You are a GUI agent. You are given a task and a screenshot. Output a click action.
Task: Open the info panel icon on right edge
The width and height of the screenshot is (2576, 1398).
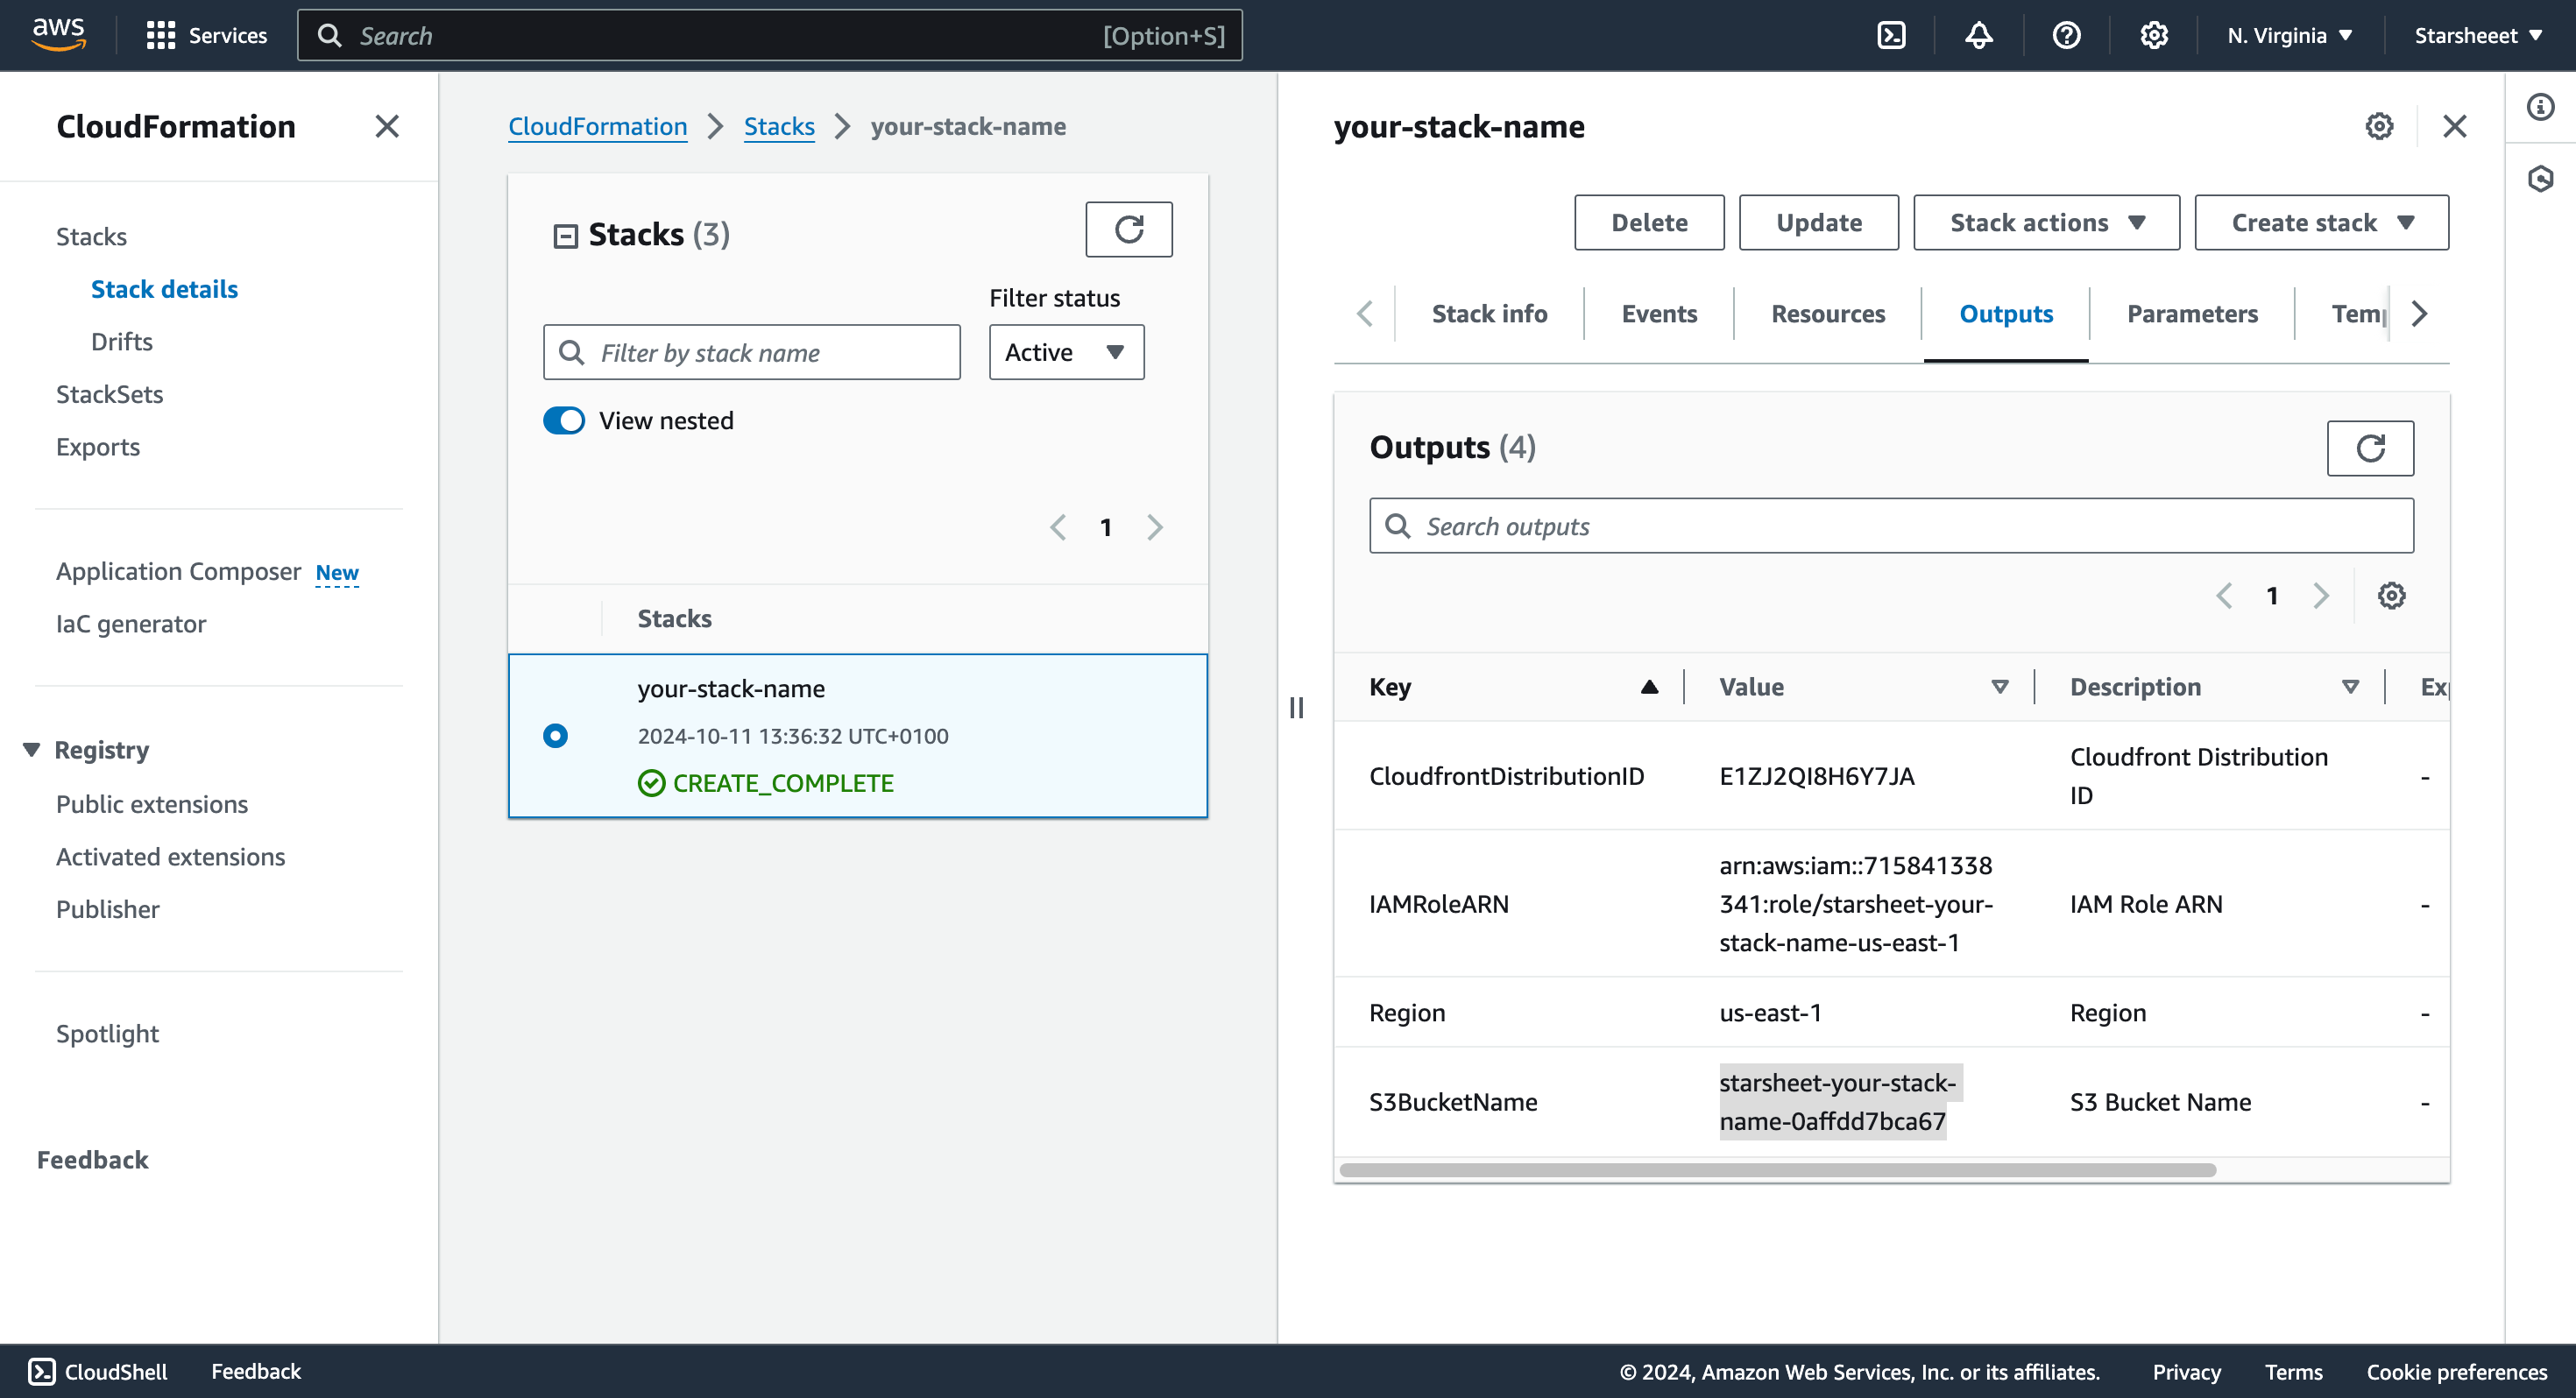(x=2540, y=107)
